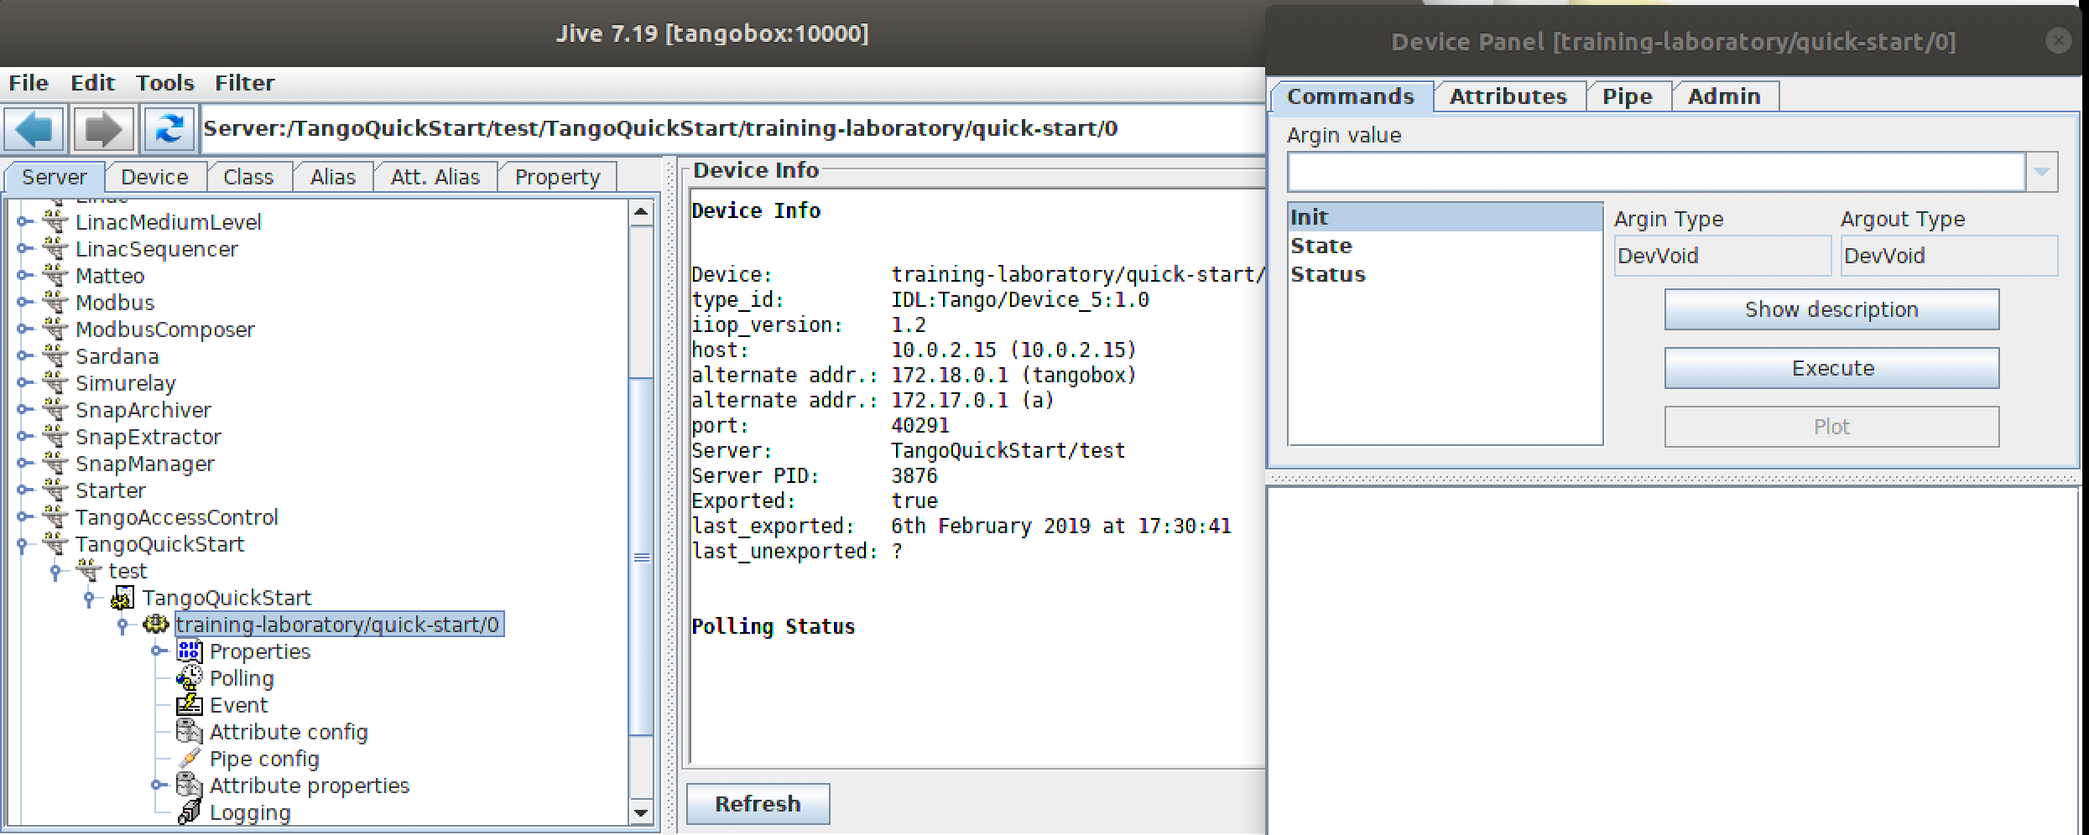This screenshot has width=2089, height=835.
Task: Click the Pipe config icon
Action: pos(190,759)
